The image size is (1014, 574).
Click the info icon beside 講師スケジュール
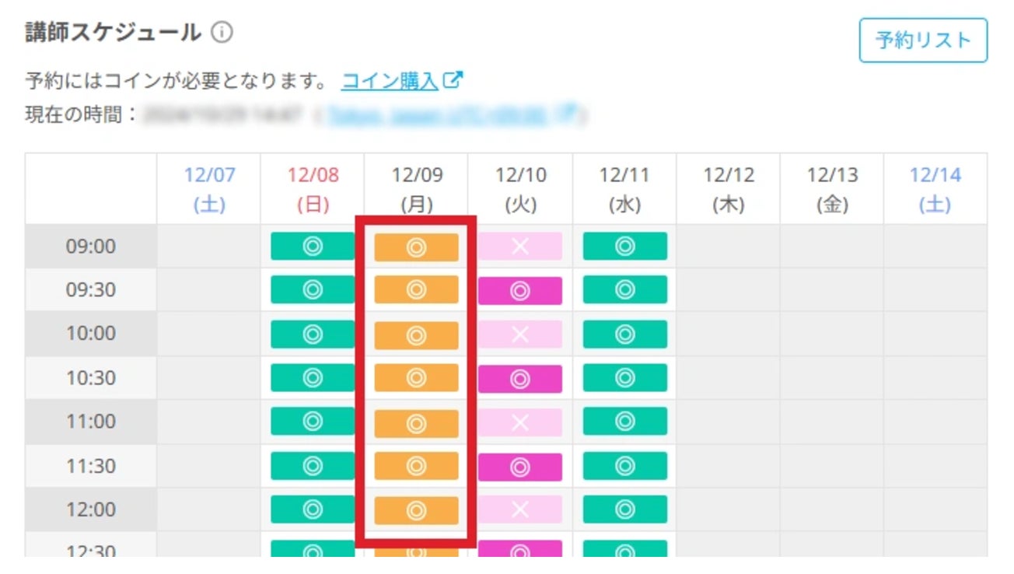click(222, 33)
